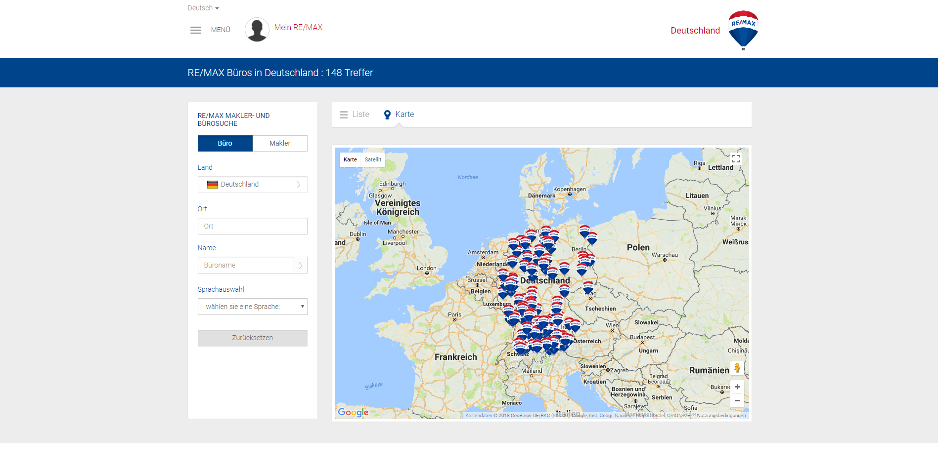Click the Vereinigtes Königreich map label
Viewport: 938px width, 467px height.
398,207
